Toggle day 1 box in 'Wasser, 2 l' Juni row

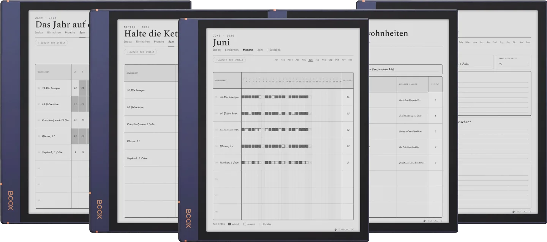pyautogui.click(x=243, y=146)
